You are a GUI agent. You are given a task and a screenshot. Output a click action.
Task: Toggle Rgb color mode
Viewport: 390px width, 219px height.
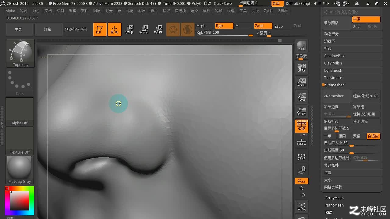click(224, 26)
